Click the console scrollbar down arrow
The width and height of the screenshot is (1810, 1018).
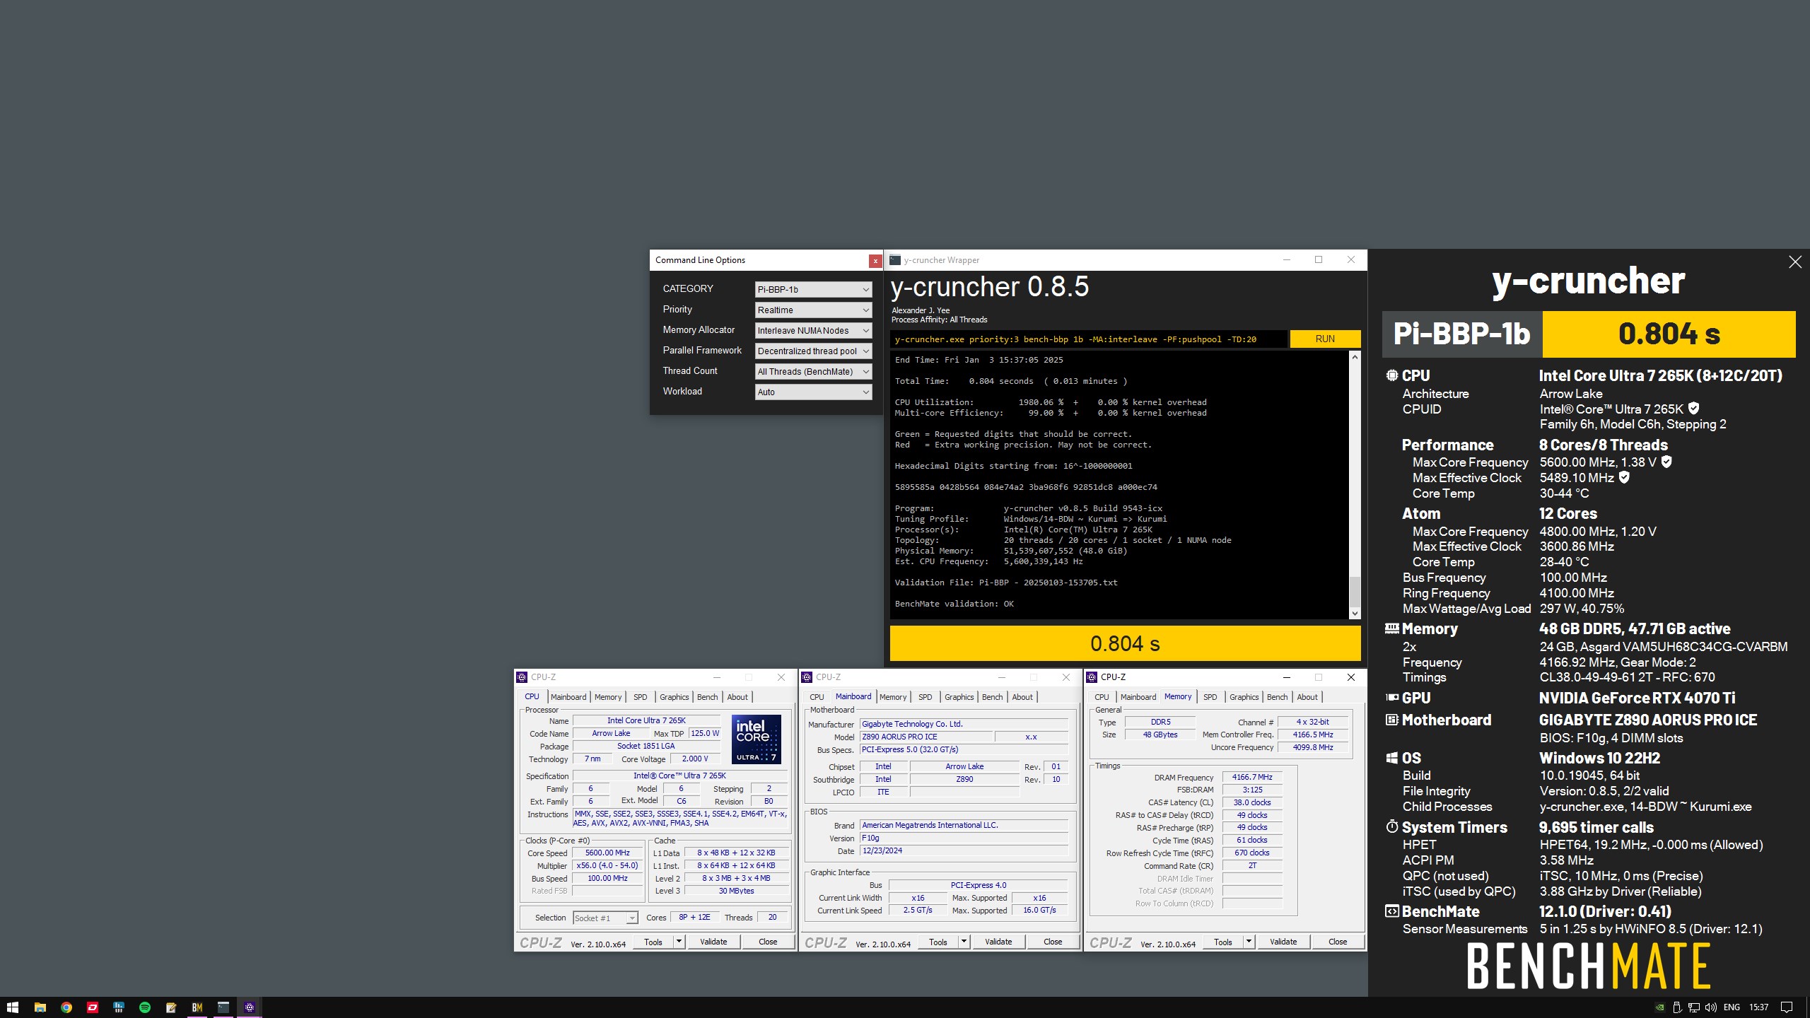pos(1355,613)
